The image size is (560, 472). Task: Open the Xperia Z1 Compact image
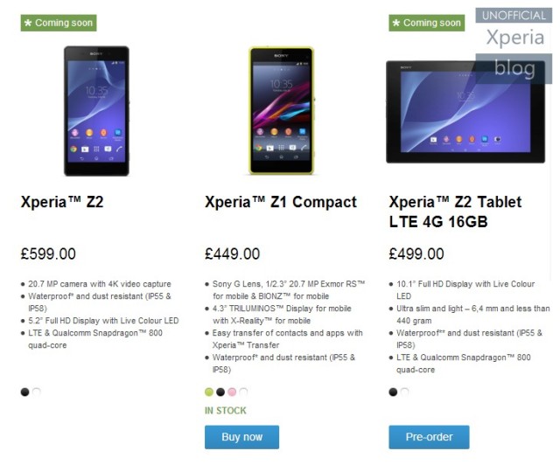[x=282, y=111]
